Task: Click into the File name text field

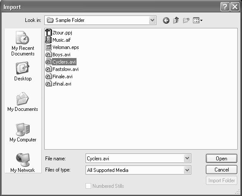Action: [135, 158]
